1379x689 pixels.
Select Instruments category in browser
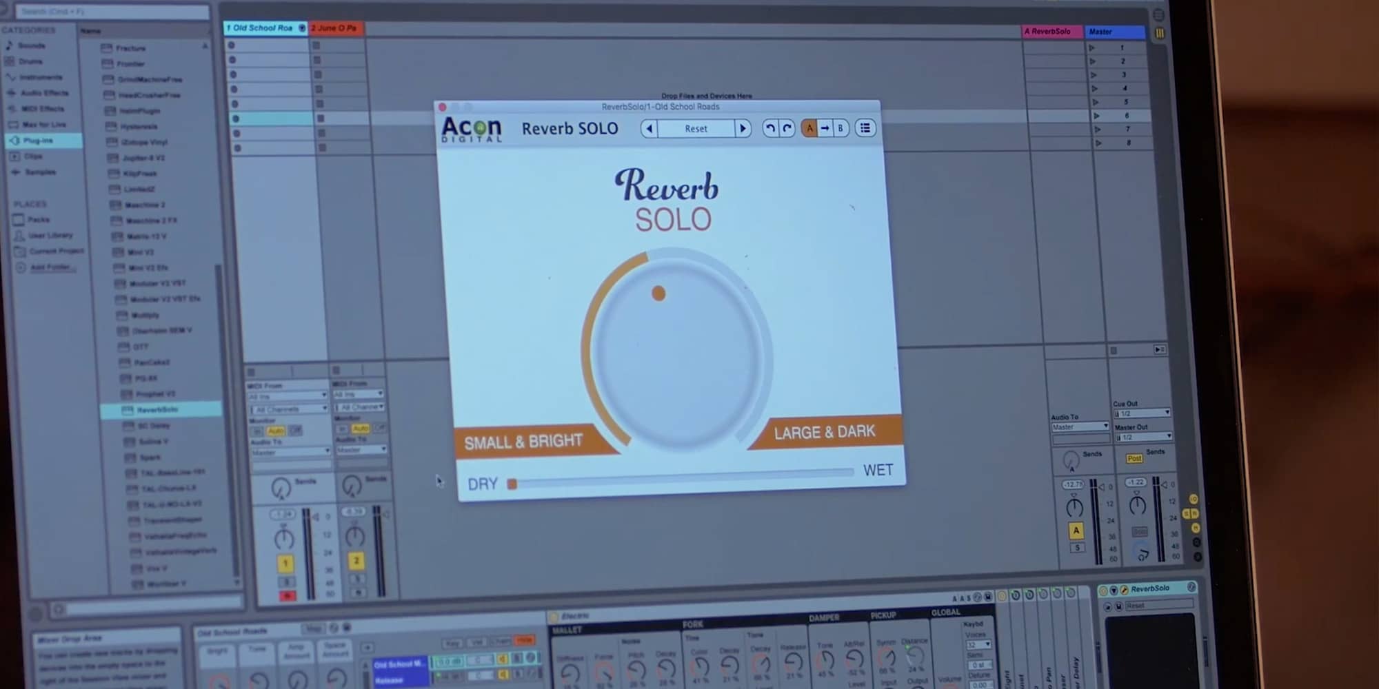(x=39, y=77)
